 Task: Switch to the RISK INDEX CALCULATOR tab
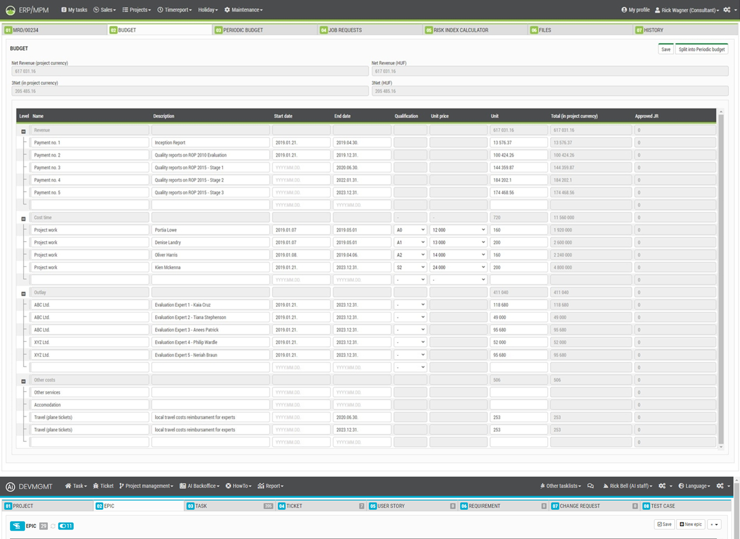(x=475, y=30)
